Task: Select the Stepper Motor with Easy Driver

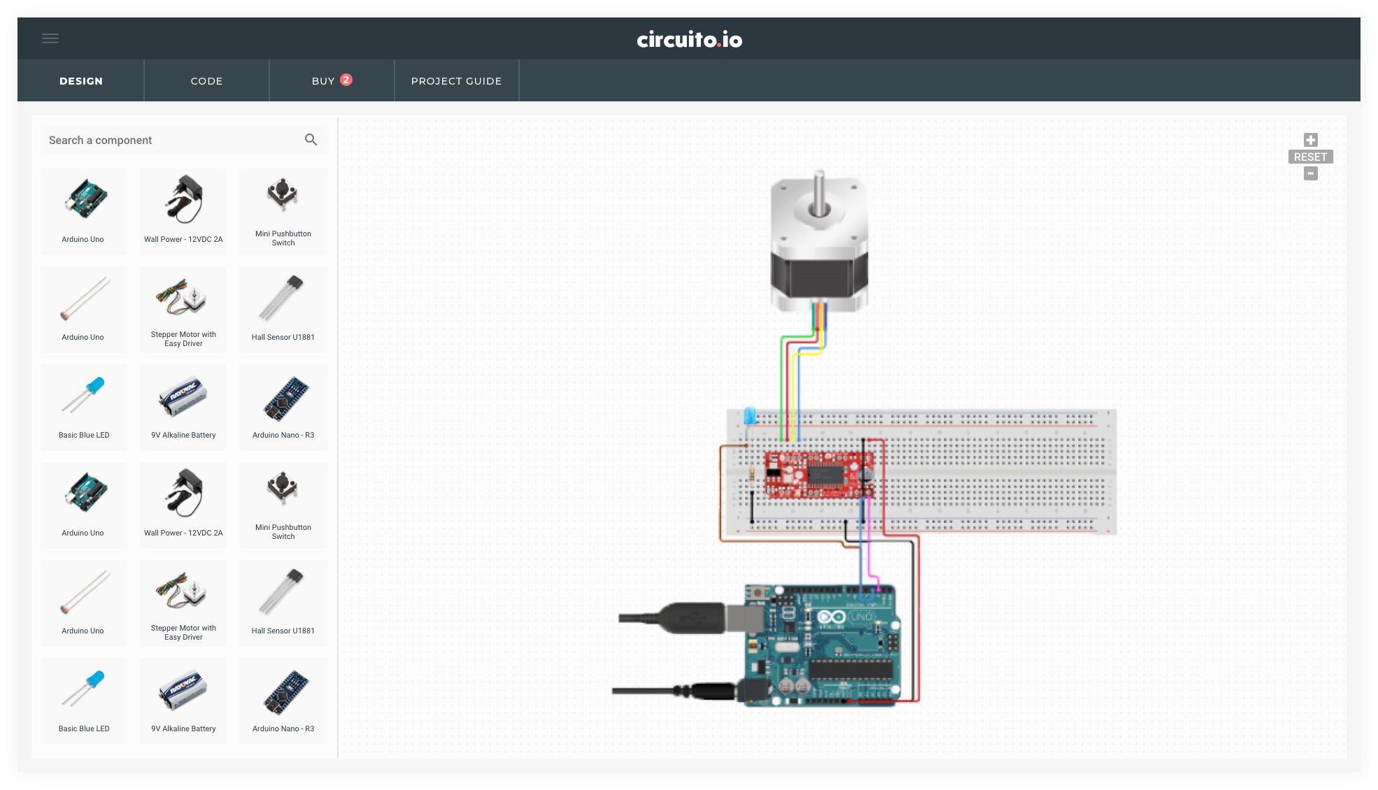Action: tap(183, 309)
